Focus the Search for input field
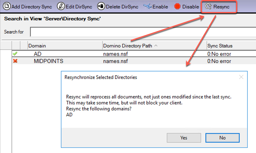This screenshot has height=153, width=256. (x=143, y=32)
